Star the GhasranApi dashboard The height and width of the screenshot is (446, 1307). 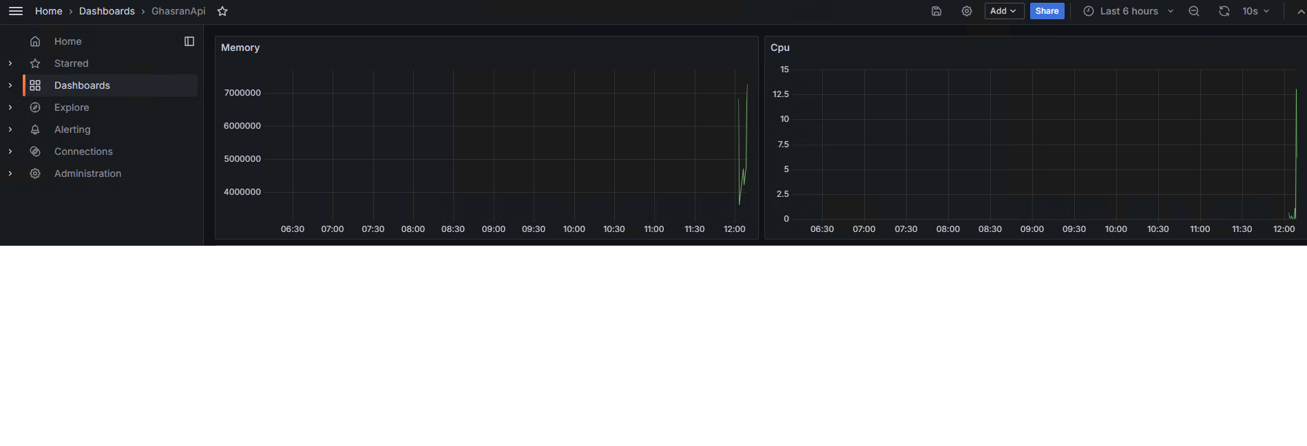(x=222, y=11)
